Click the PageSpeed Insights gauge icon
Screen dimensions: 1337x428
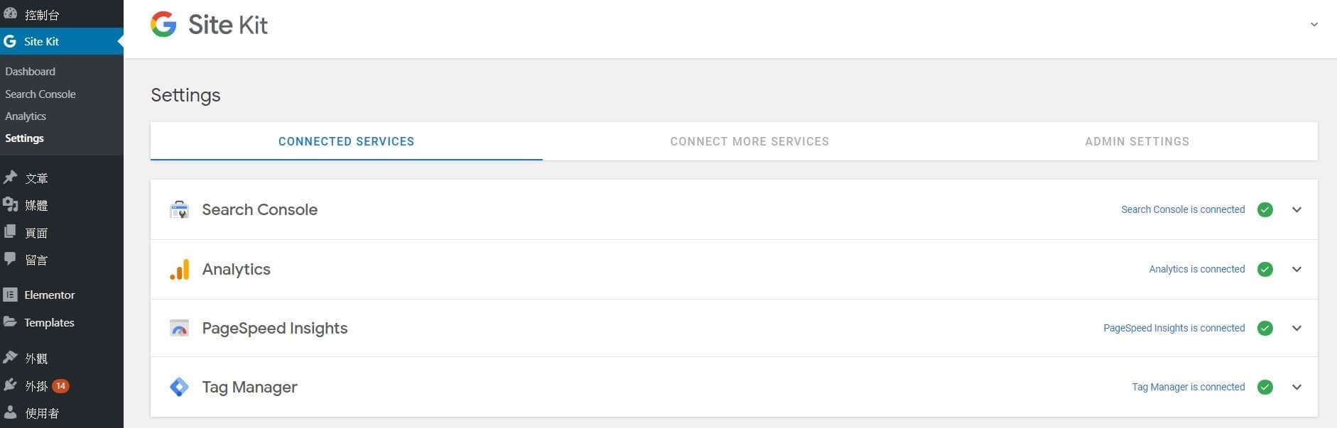point(179,329)
